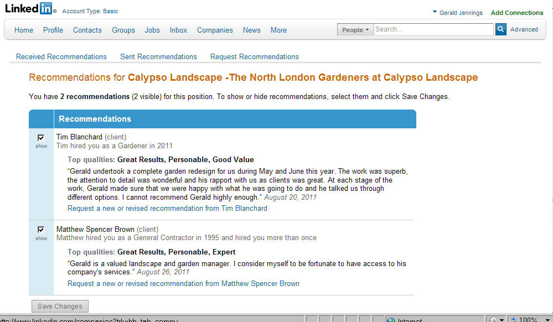
Task: Open the Profile menu
Action: [x=53, y=30]
